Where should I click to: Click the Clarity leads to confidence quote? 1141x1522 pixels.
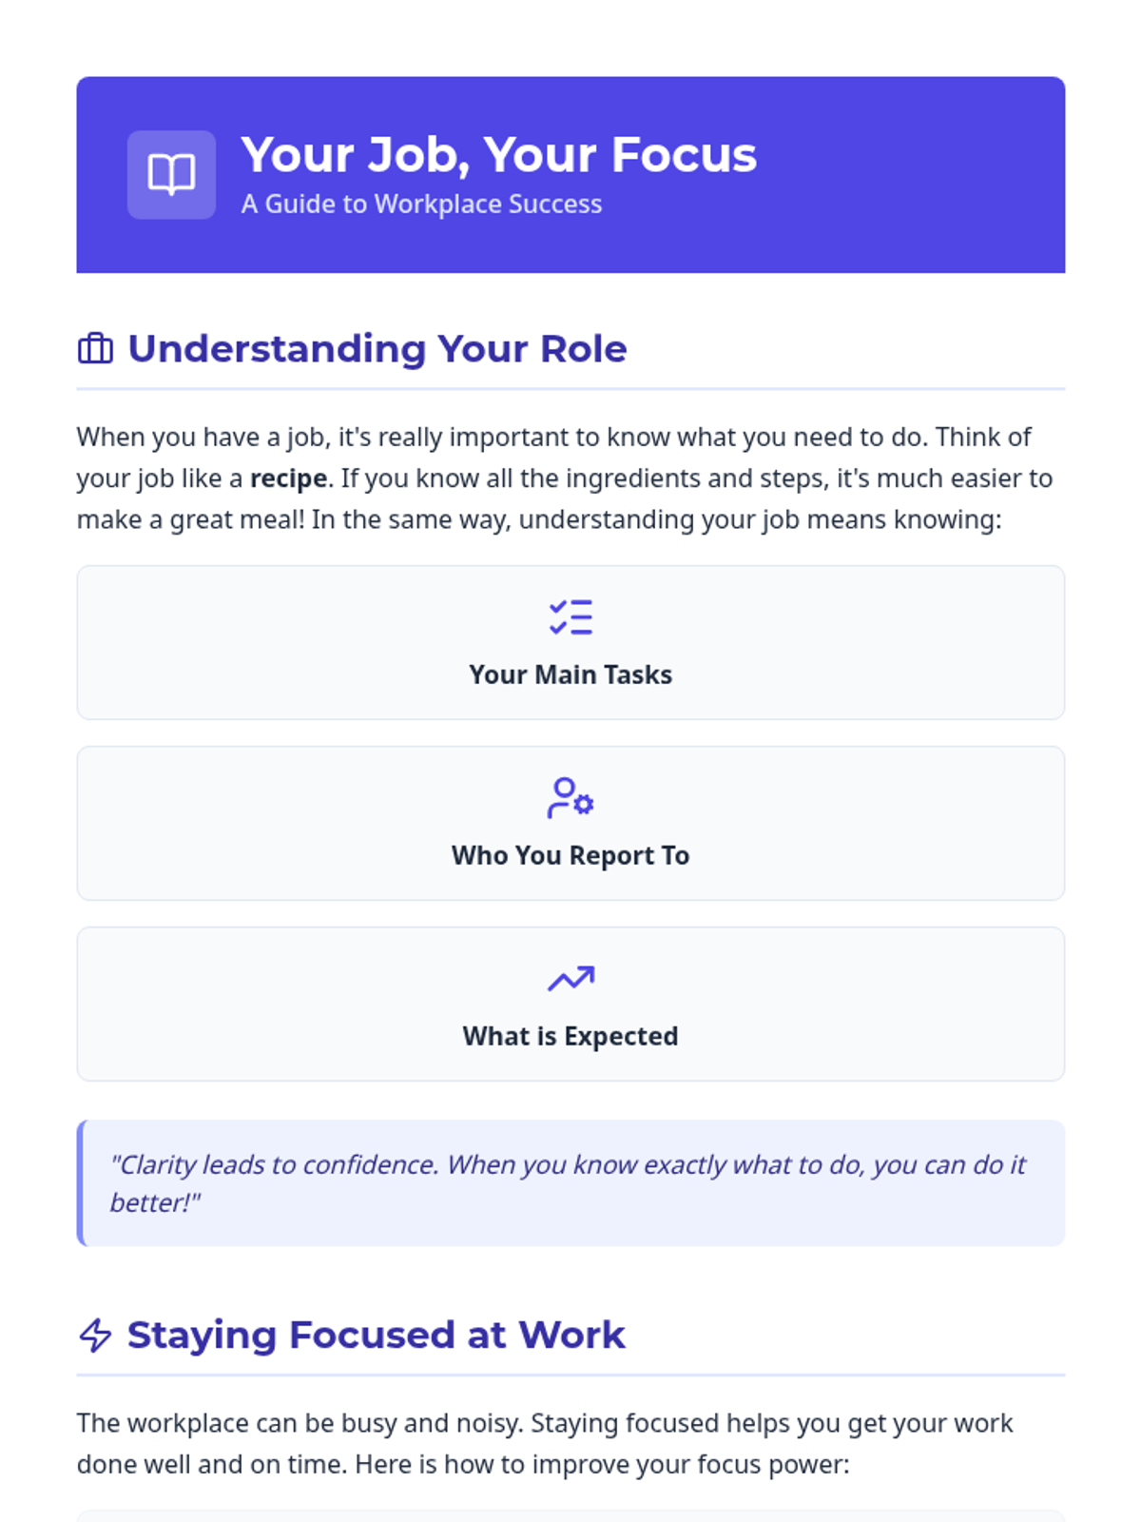568,1183
